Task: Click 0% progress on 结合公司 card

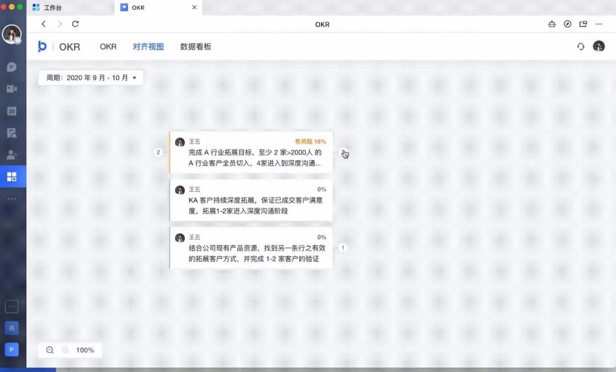Action: pyautogui.click(x=322, y=238)
